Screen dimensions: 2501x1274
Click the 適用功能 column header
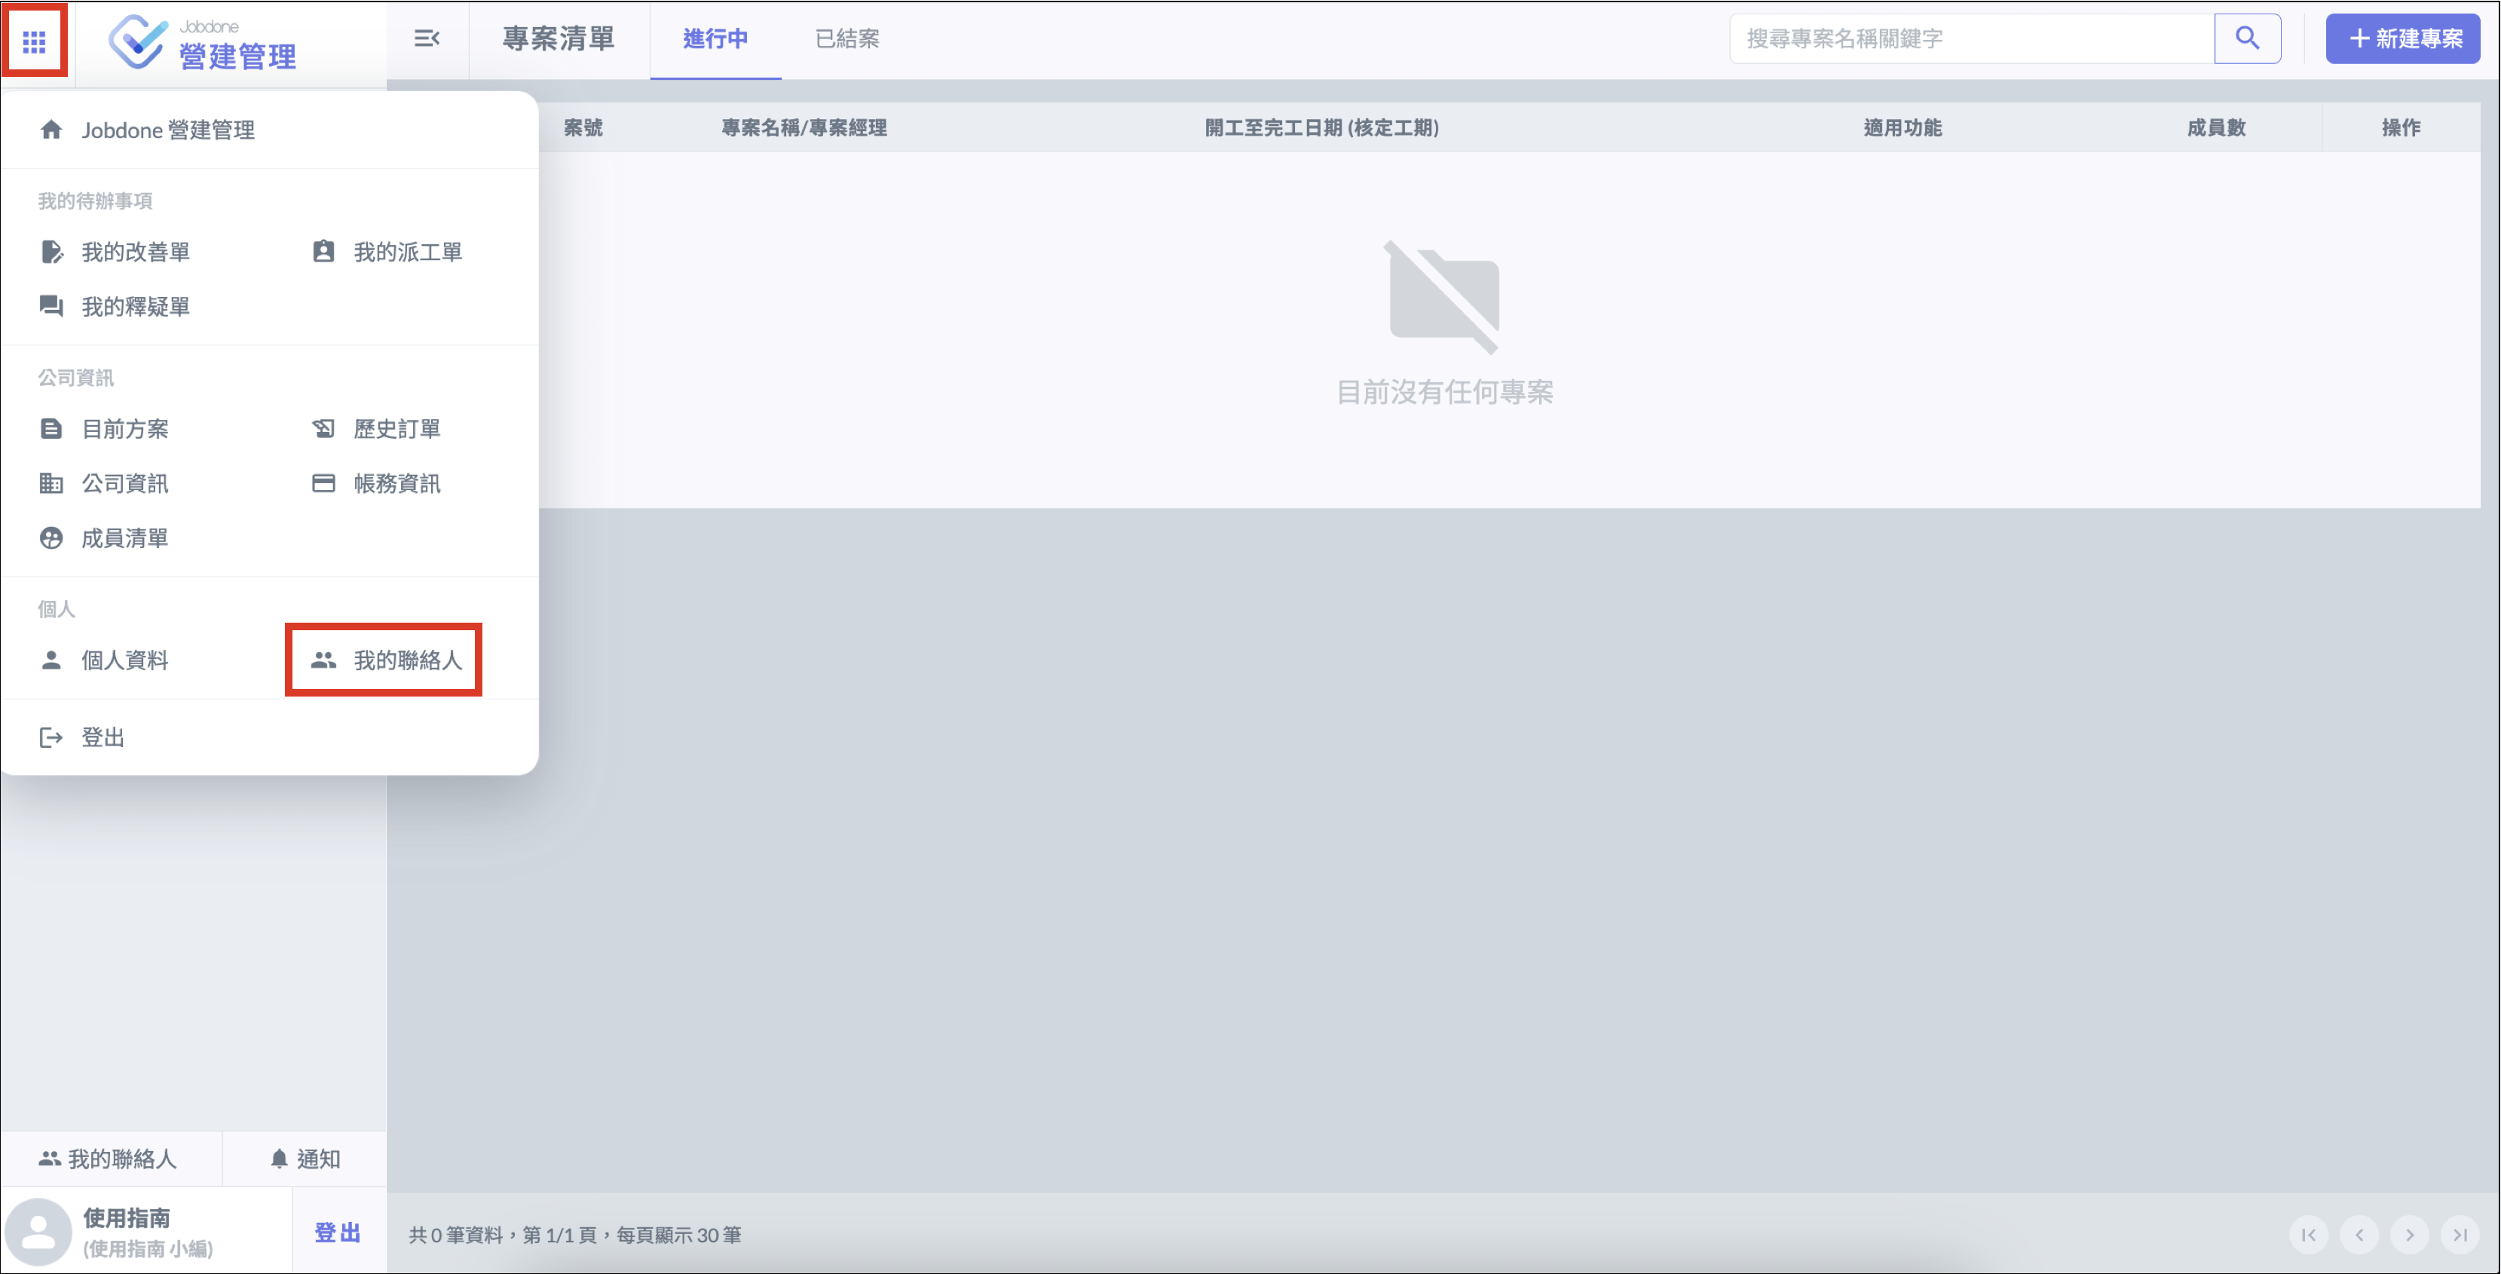pyautogui.click(x=1903, y=128)
